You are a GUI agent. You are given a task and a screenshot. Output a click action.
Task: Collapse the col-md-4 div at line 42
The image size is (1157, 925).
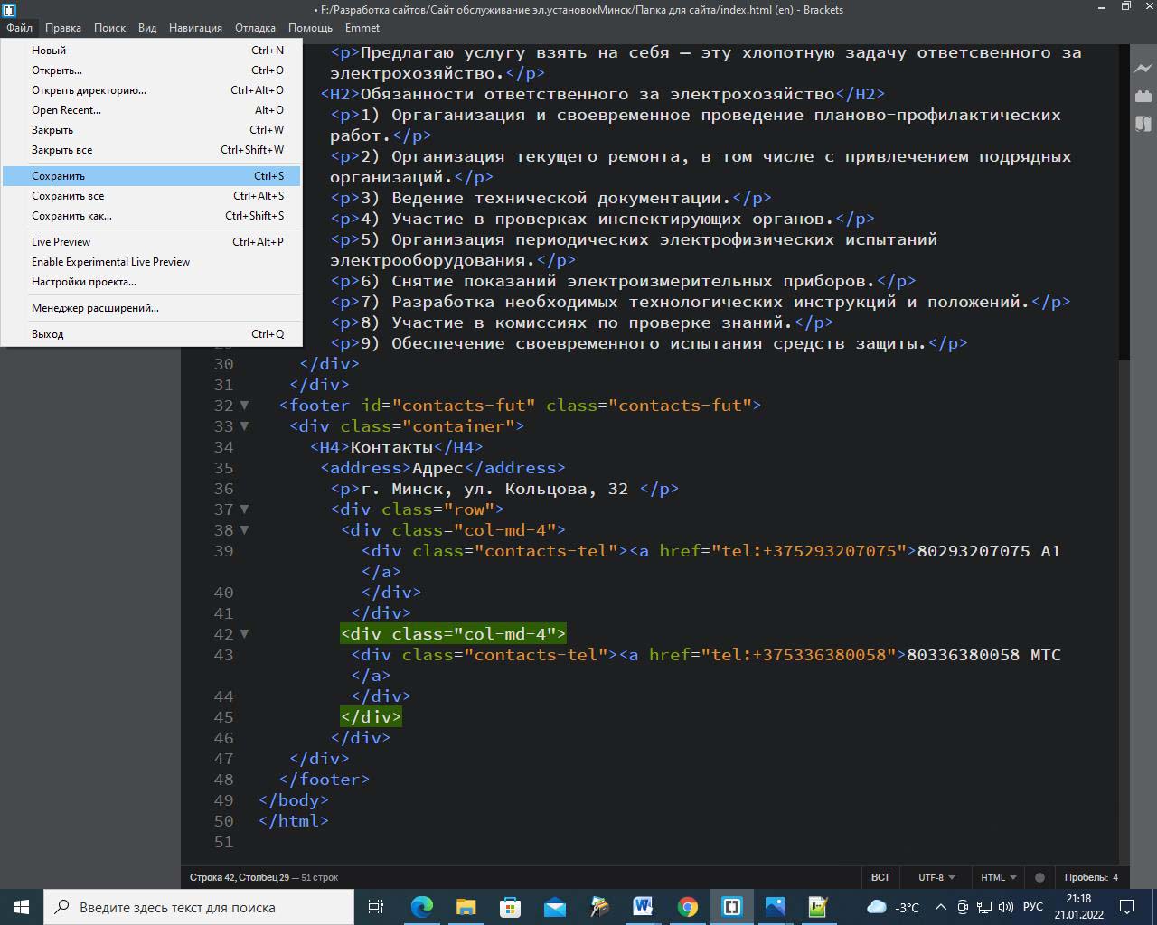(x=244, y=634)
